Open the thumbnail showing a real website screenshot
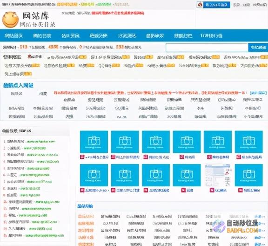The height and width of the screenshot is (246, 268). [218, 175]
